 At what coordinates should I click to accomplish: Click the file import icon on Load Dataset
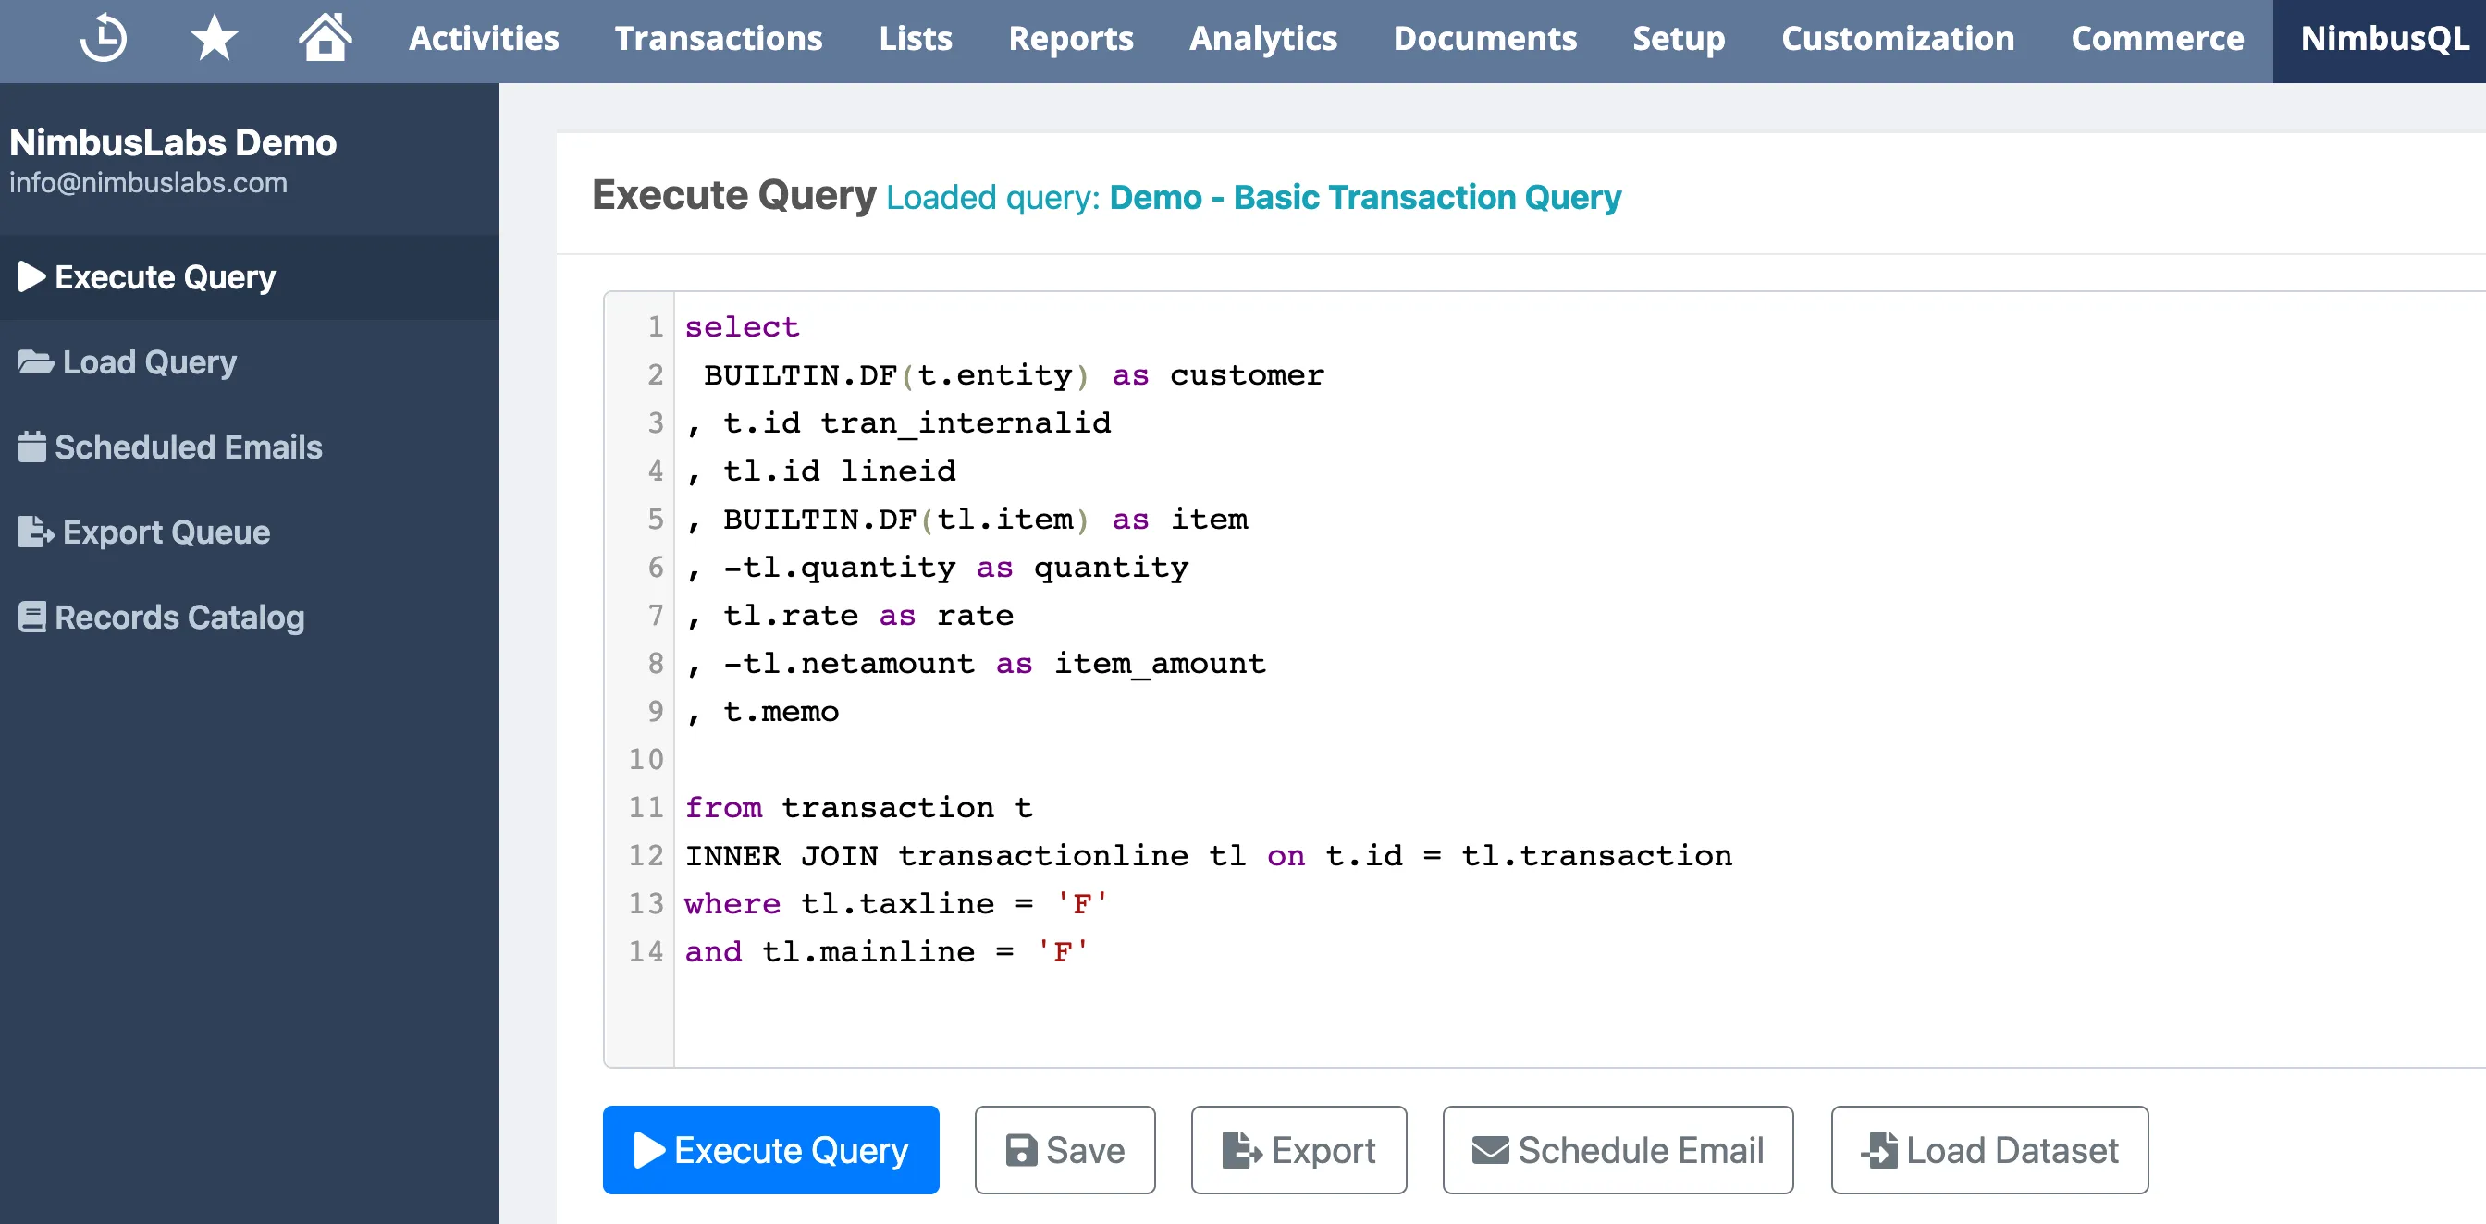point(1879,1150)
